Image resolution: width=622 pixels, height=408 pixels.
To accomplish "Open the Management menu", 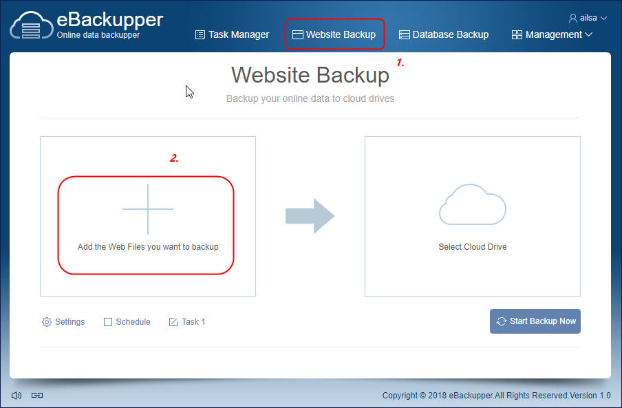I will click(553, 35).
